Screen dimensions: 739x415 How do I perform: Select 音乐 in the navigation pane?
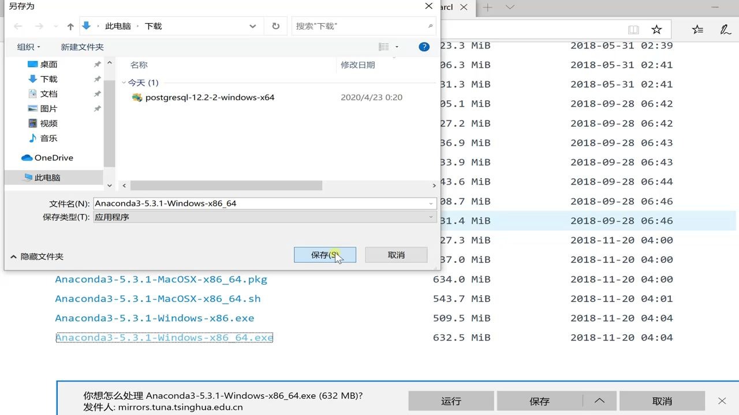coord(48,138)
